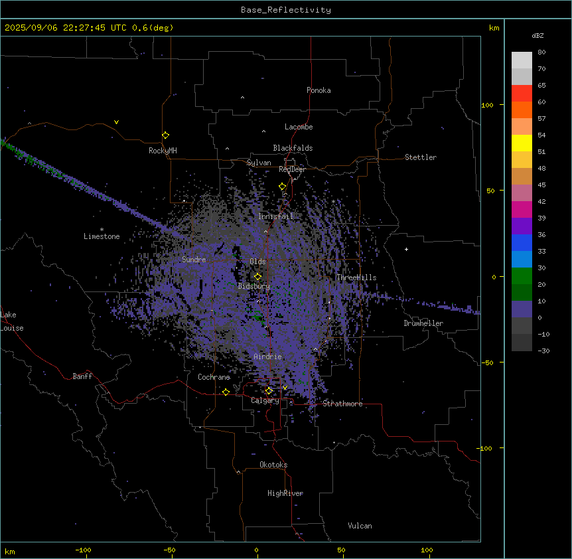
Task: Click the yellow V marker northwest of RockyMH
Action: tap(116, 122)
